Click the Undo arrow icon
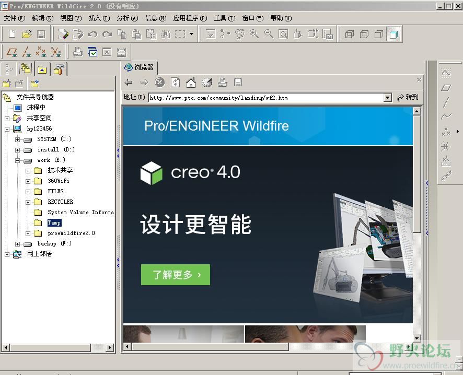 pyautogui.click(x=92, y=34)
